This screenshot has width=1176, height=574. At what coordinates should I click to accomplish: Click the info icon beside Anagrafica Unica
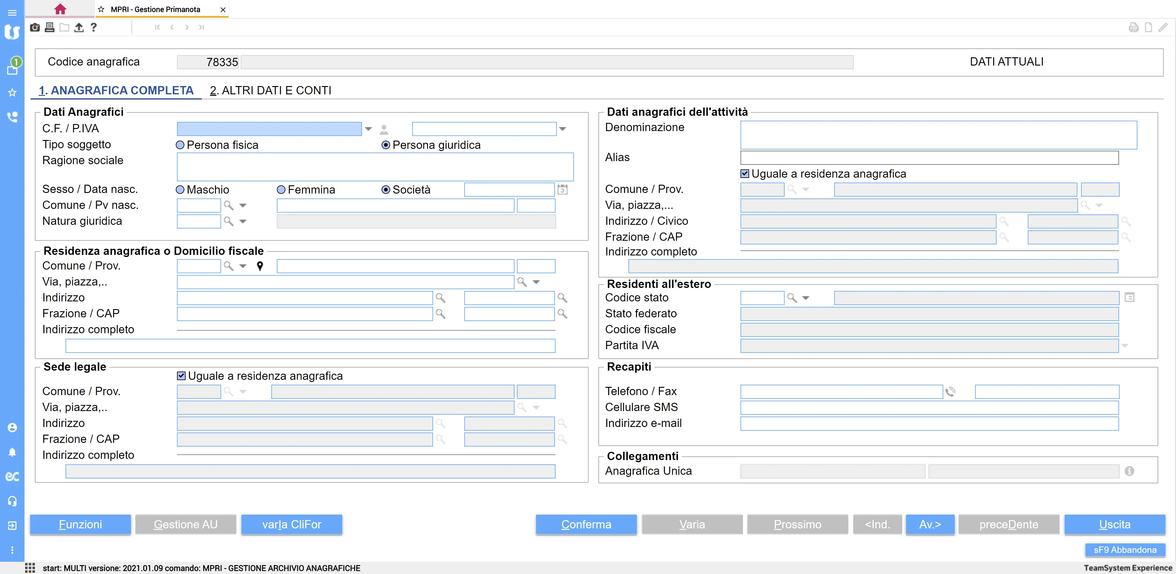pyautogui.click(x=1129, y=471)
